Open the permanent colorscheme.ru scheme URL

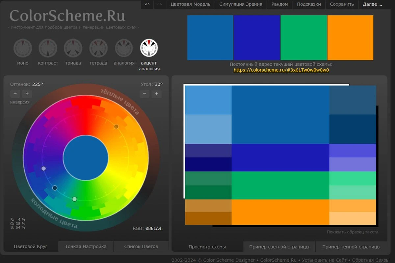click(x=281, y=70)
